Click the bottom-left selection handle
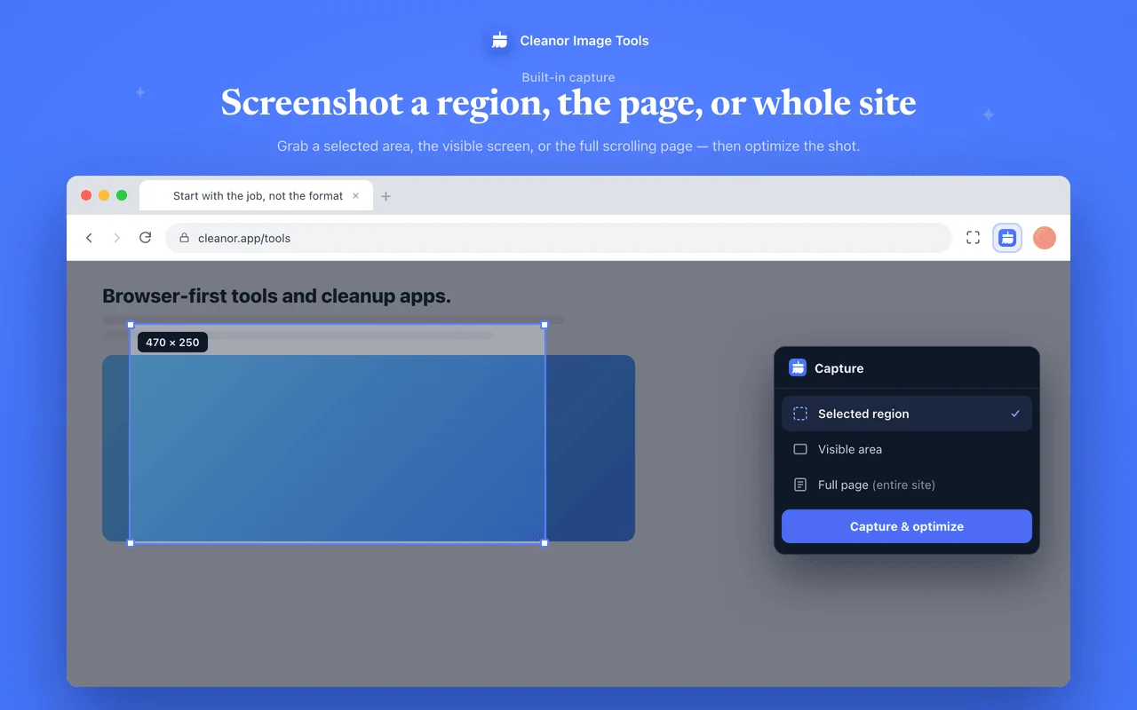1137x710 pixels. coord(131,542)
